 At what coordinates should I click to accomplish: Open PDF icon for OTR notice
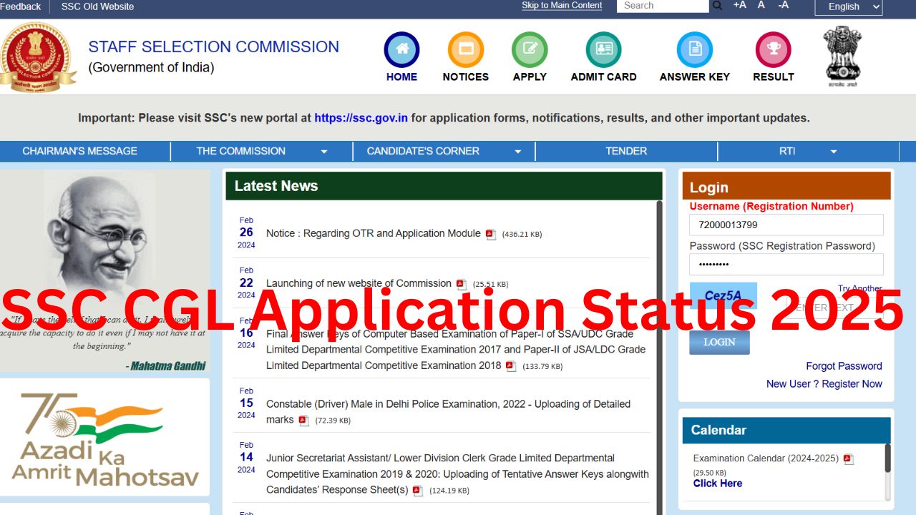click(490, 234)
